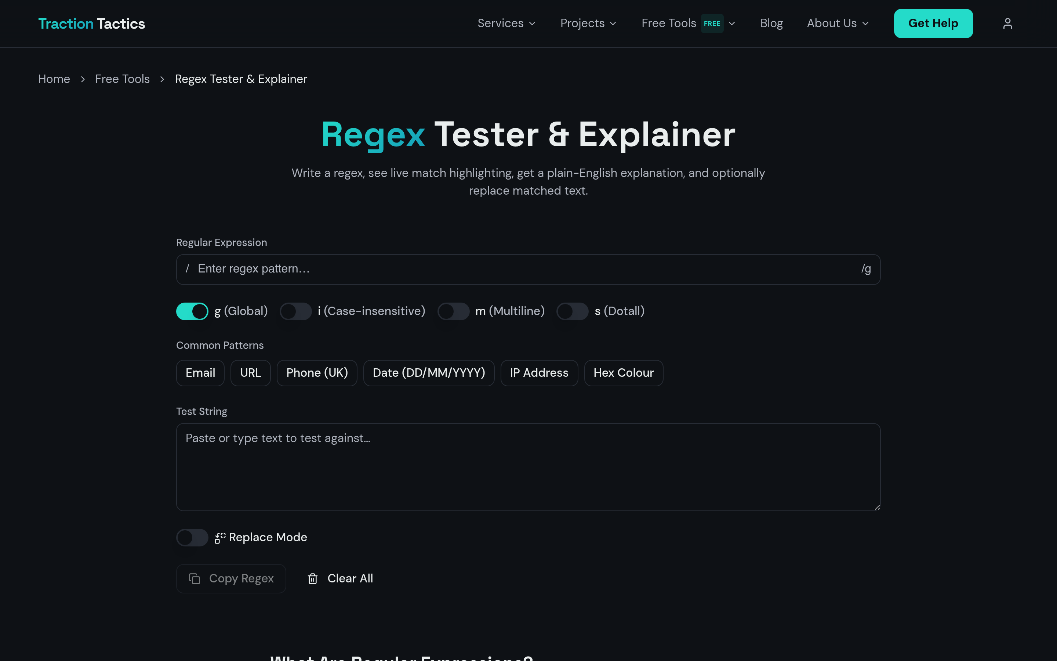Viewport: 1057px width, 661px height.
Task: Click the Test String label
Action: point(201,411)
